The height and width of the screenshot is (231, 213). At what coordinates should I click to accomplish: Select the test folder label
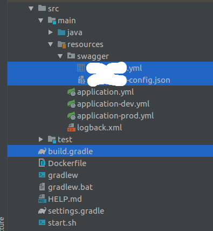65,140
